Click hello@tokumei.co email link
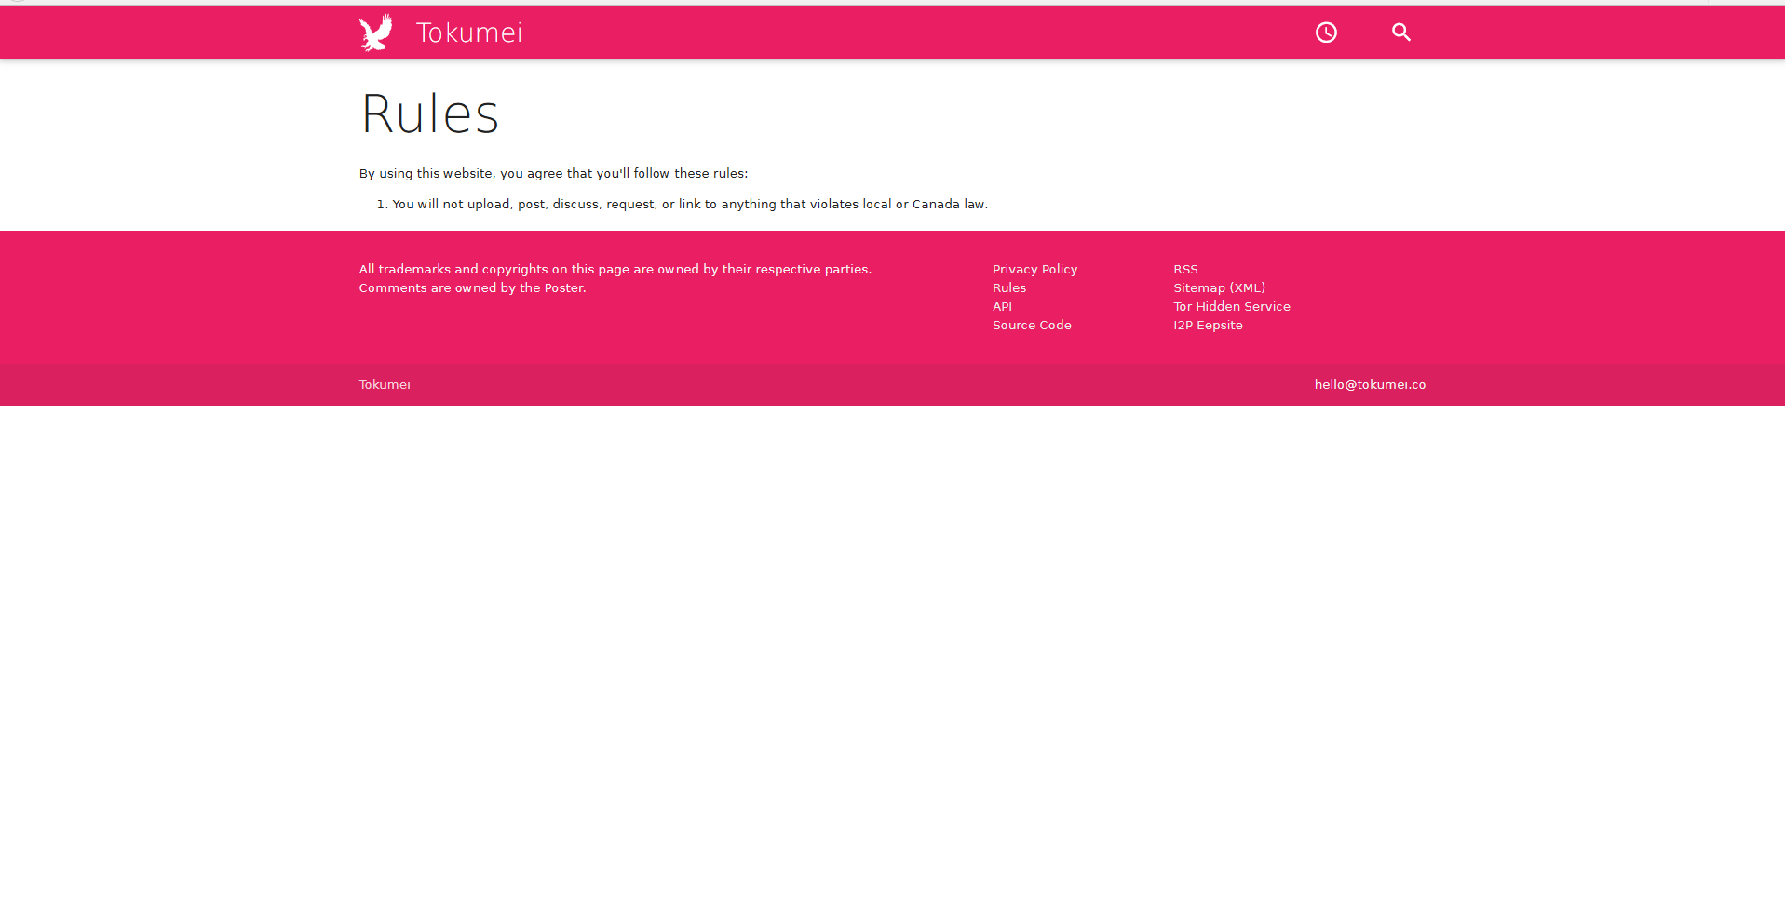This screenshot has width=1785, height=907. click(x=1370, y=384)
